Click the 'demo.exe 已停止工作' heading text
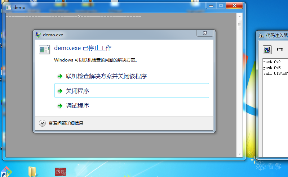 (83, 48)
